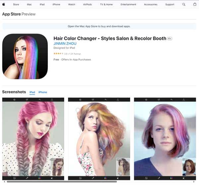199x185 pixels.
Task: Open iPhone in the top navigation
Action: [x=56, y=4]
